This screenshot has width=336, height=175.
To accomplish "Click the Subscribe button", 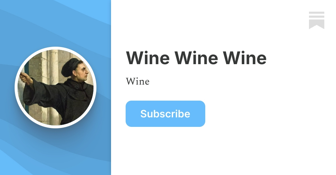I will pyautogui.click(x=165, y=114).
